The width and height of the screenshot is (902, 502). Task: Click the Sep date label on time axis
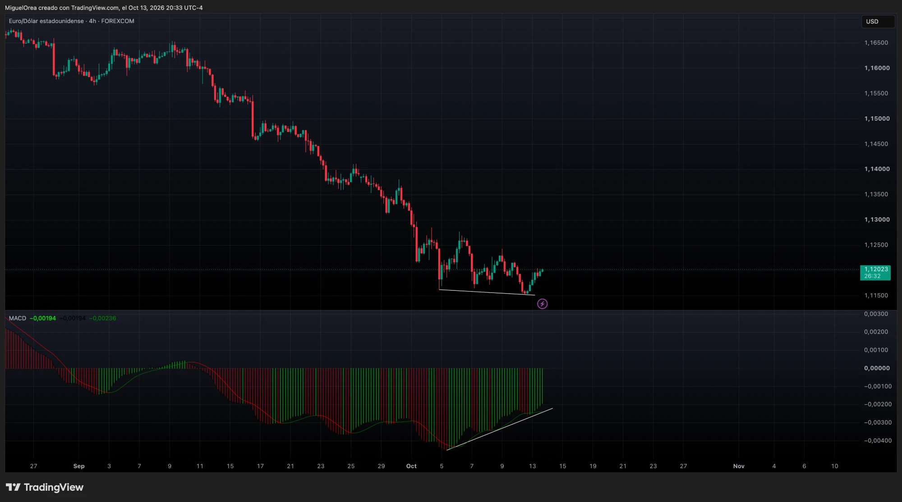point(79,466)
